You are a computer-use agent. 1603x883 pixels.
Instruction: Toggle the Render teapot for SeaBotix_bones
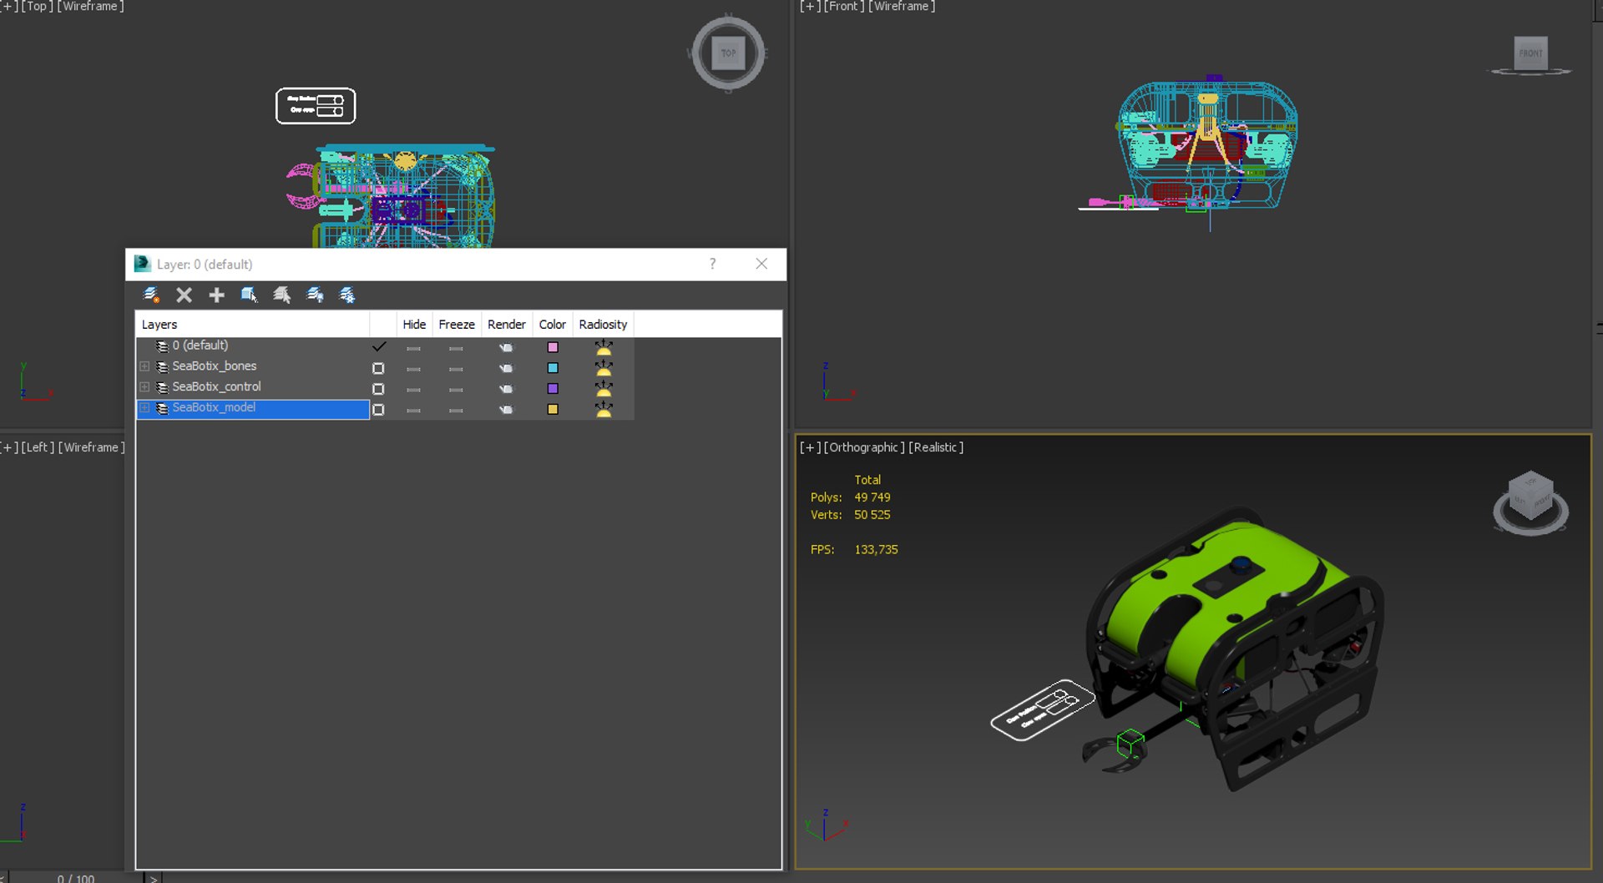[x=506, y=368]
